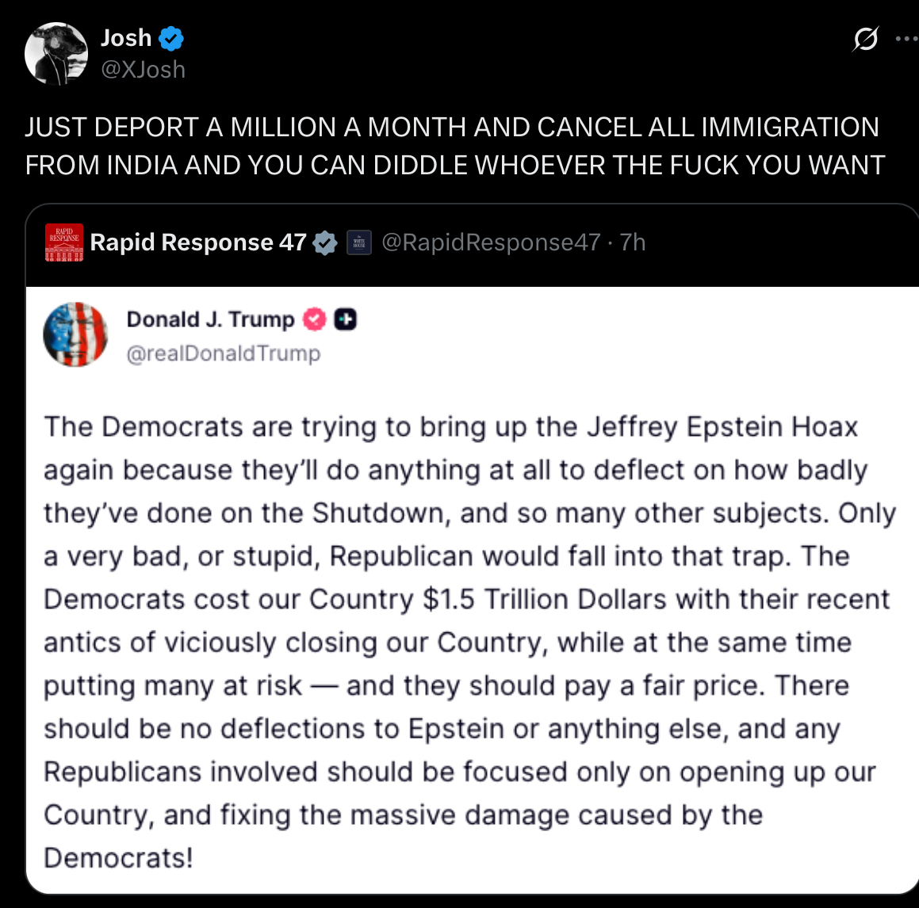This screenshot has height=908, width=919.
Task: Open the @RapidResponse47 handle
Action: point(491,242)
